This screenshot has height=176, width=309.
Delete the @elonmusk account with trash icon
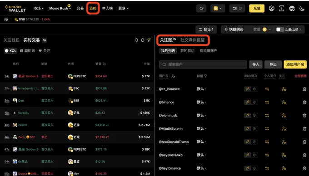pyautogui.click(x=304, y=115)
